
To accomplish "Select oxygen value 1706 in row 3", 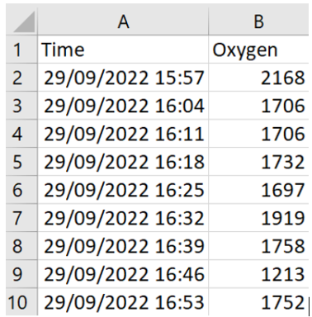I will click(258, 106).
